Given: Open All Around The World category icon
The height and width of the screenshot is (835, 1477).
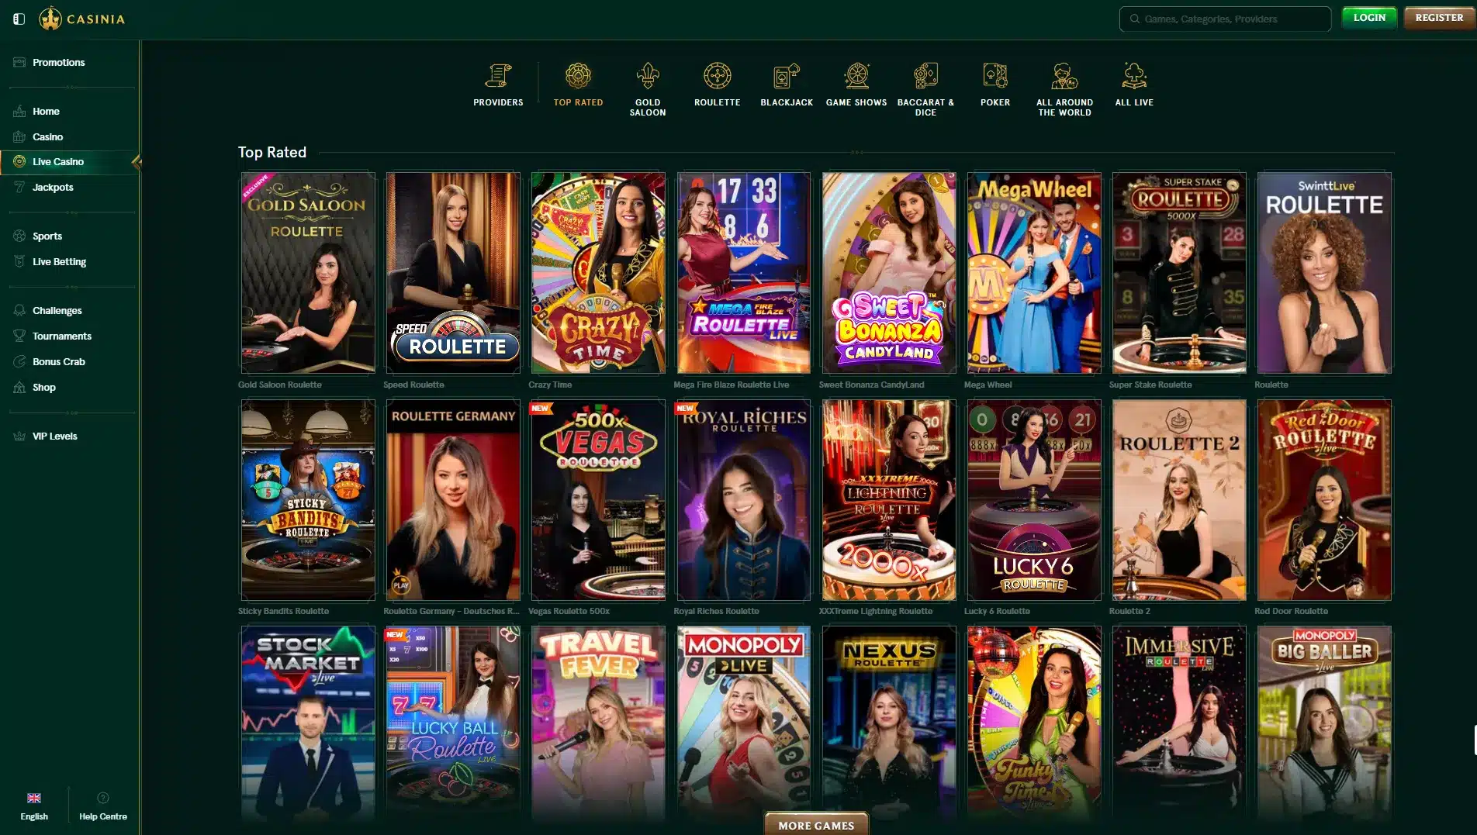Looking at the screenshot, I should click(1064, 76).
